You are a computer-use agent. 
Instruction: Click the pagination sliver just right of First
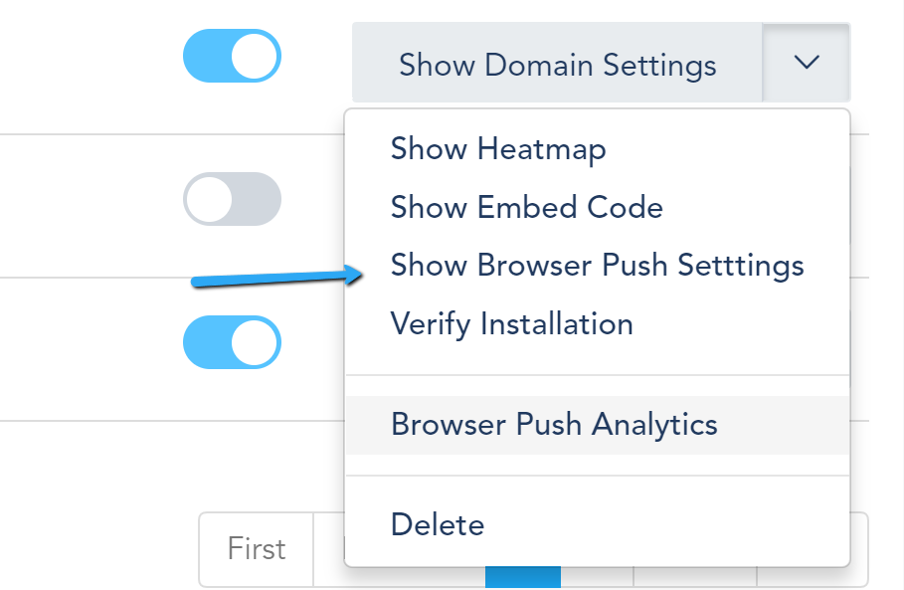[x=329, y=549]
